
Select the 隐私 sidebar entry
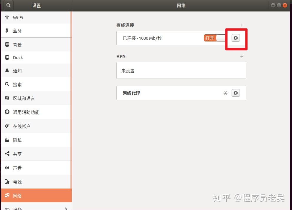click(x=18, y=140)
